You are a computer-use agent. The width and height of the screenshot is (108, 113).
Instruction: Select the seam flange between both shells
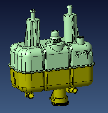click(x=51, y=68)
